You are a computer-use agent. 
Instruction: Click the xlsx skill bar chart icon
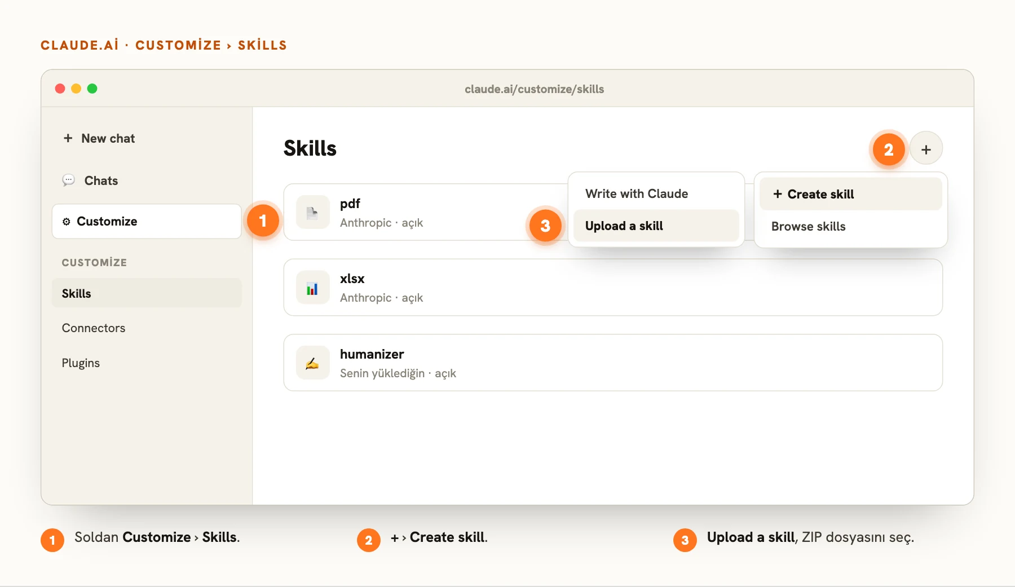pyautogui.click(x=312, y=288)
